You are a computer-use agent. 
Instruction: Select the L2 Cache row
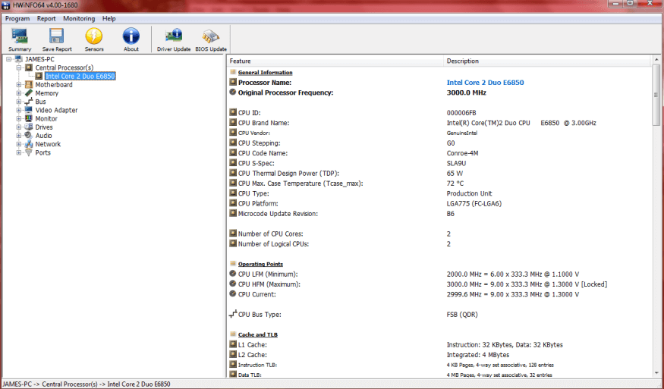(x=439, y=355)
